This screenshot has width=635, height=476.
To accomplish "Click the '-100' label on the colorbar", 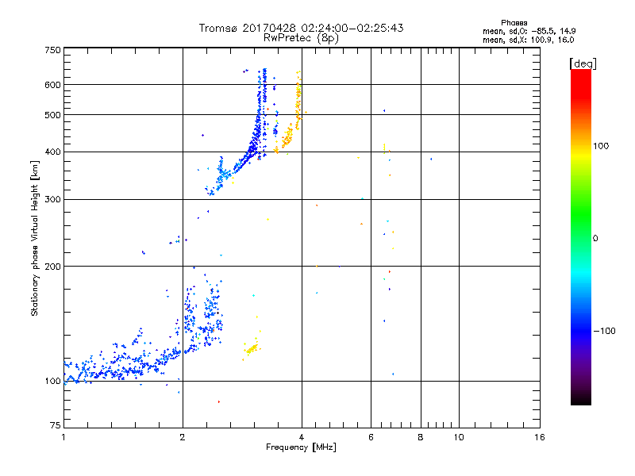I will click(604, 331).
